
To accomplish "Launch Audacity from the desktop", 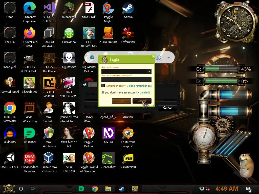I will tap(10, 135).
